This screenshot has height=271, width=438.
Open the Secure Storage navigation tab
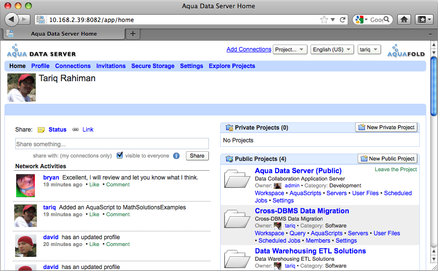pos(153,66)
